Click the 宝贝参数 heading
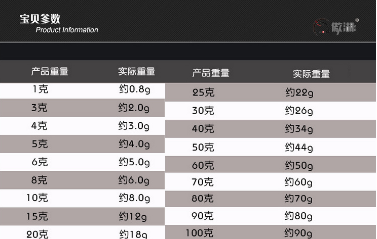This screenshot has width=377, height=239. pos(40,19)
